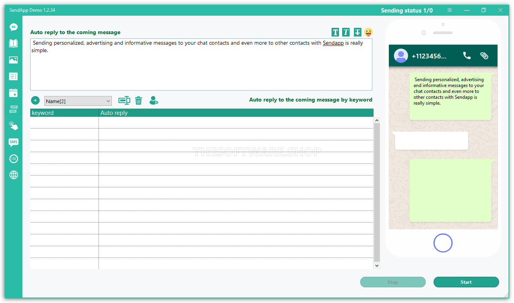Open the open-book sidebar icon
Viewport: 514px width, 303px height.
(14, 44)
